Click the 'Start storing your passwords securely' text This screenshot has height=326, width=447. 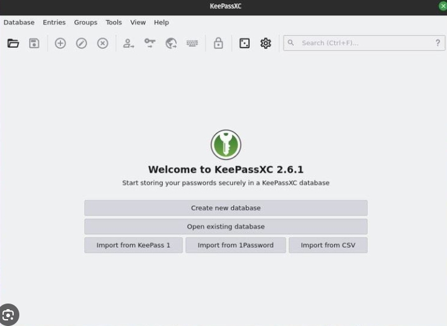pos(226,183)
